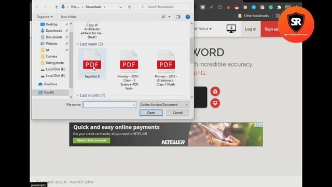The image size is (332, 187).
Task: Toggle the preview pane icon
Action: tap(178, 17)
